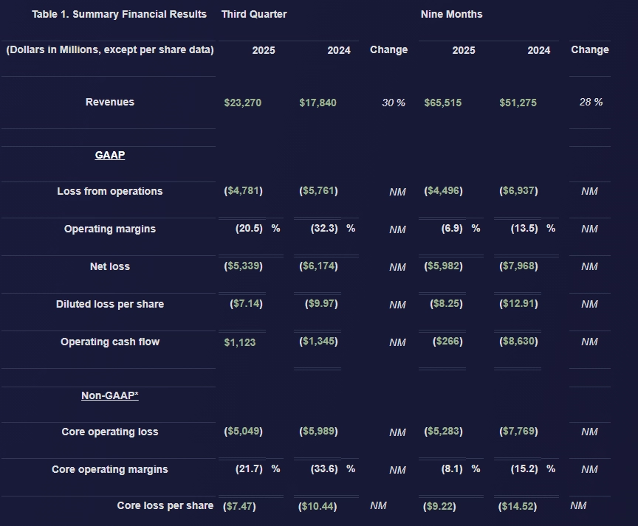Click the underlined GAAP section heading
The image size is (638, 526).
click(x=110, y=156)
